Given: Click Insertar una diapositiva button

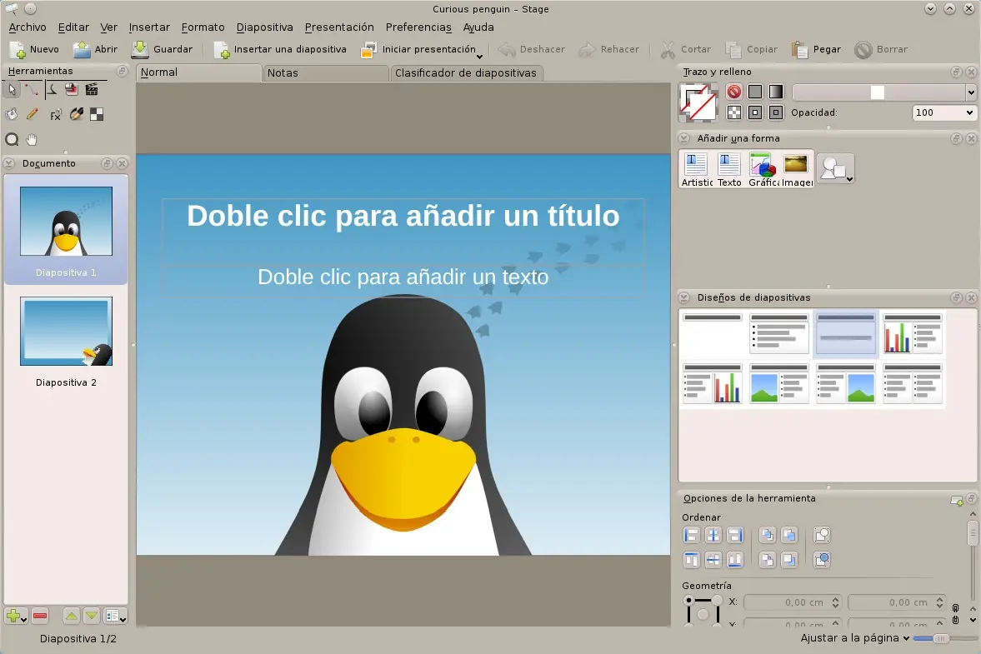Looking at the screenshot, I should pyautogui.click(x=280, y=49).
